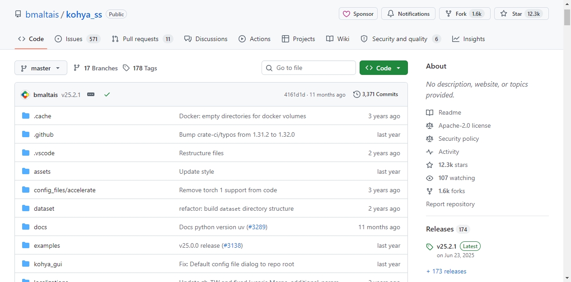Open the .vscode folder

pyautogui.click(x=44, y=153)
